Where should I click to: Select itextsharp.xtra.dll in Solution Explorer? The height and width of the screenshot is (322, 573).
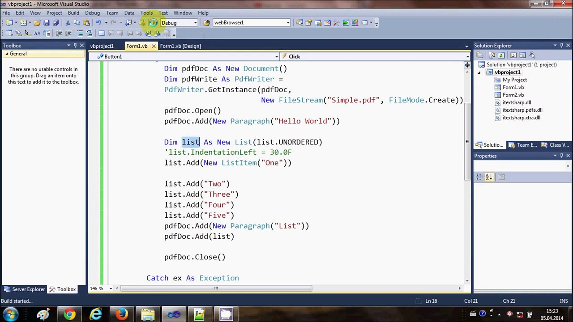(522, 118)
